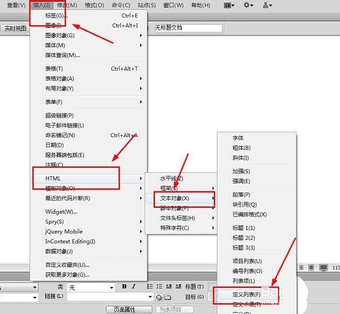This screenshot has height=314, width=340.
Task: Click the text indent icon
Action: [178, 287]
